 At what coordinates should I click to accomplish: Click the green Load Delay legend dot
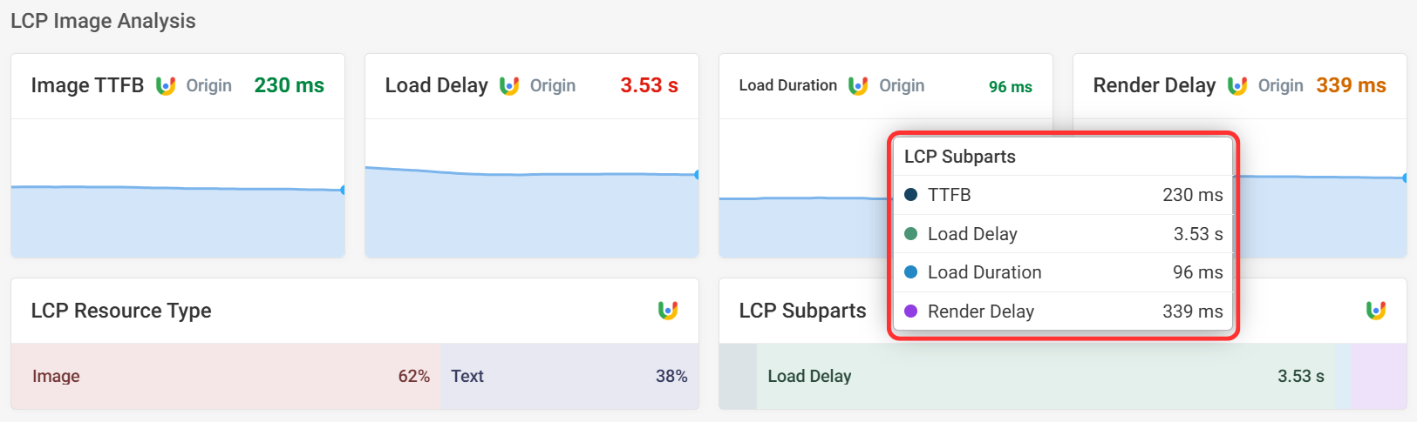point(911,234)
